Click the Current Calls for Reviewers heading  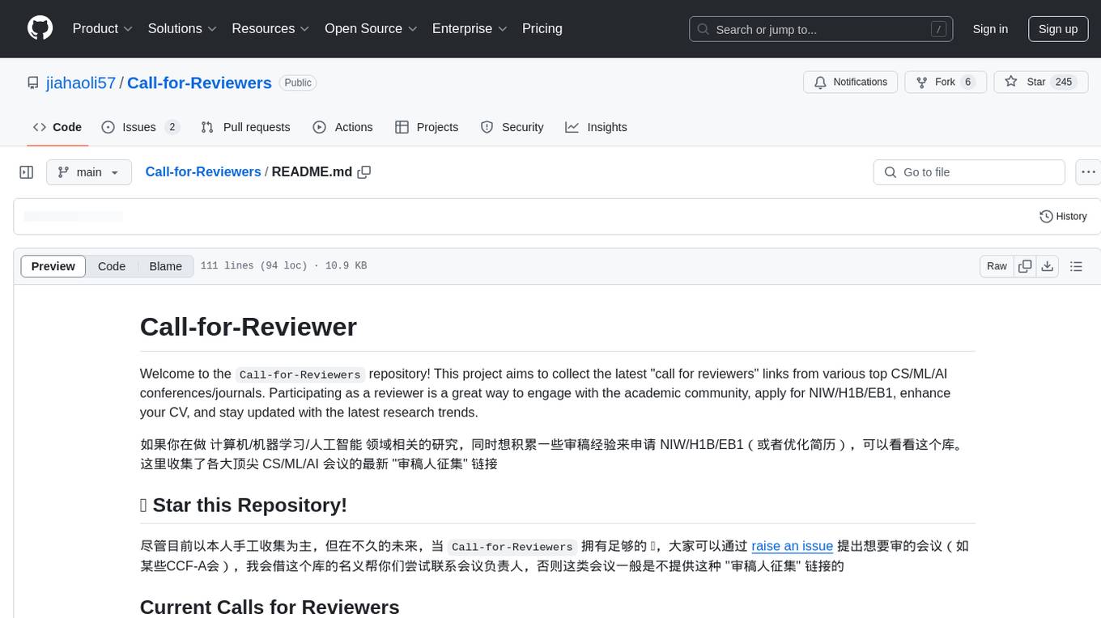click(x=270, y=607)
